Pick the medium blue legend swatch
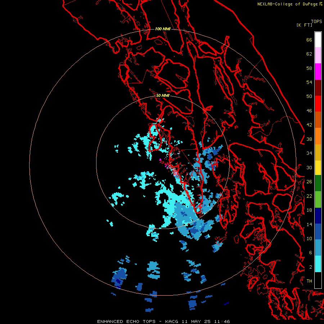Image resolution: width=324 pixels, height=324 pixels. 318,231
